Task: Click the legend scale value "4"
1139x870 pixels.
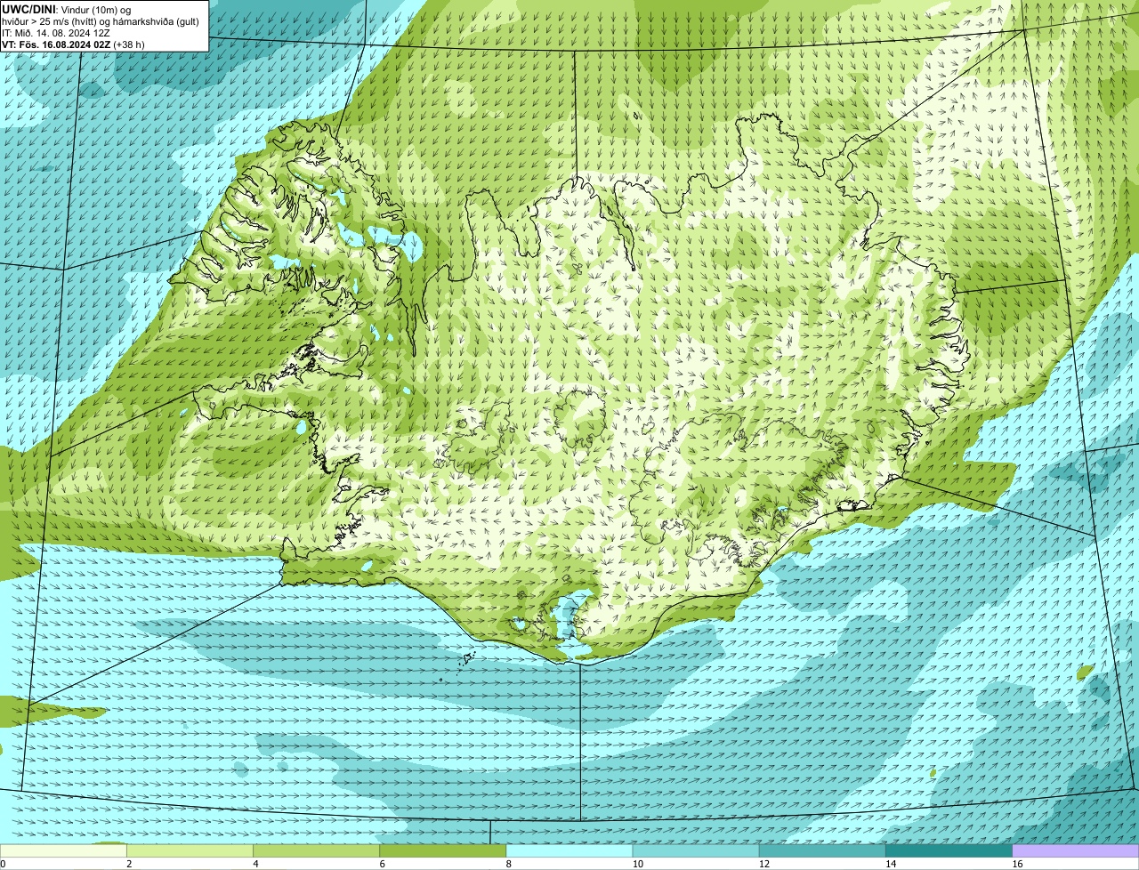Action: coord(255,864)
